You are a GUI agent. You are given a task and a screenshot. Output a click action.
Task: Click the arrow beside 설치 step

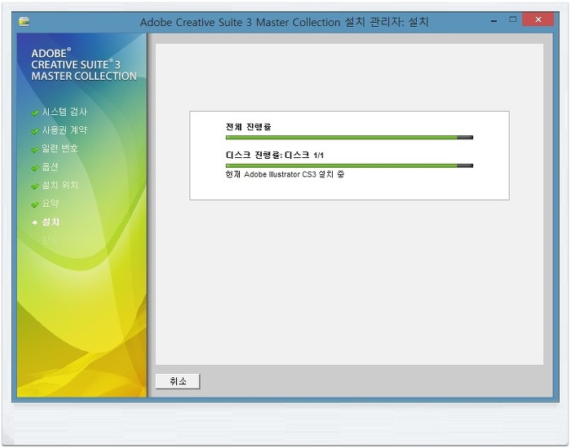click(x=35, y=222)
